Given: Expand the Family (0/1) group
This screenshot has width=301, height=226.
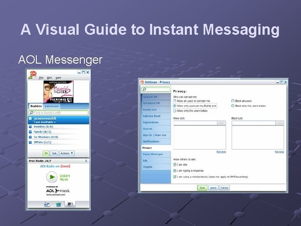Looking at the screenshot, I should pyautogui.click(x=30, y=132).
